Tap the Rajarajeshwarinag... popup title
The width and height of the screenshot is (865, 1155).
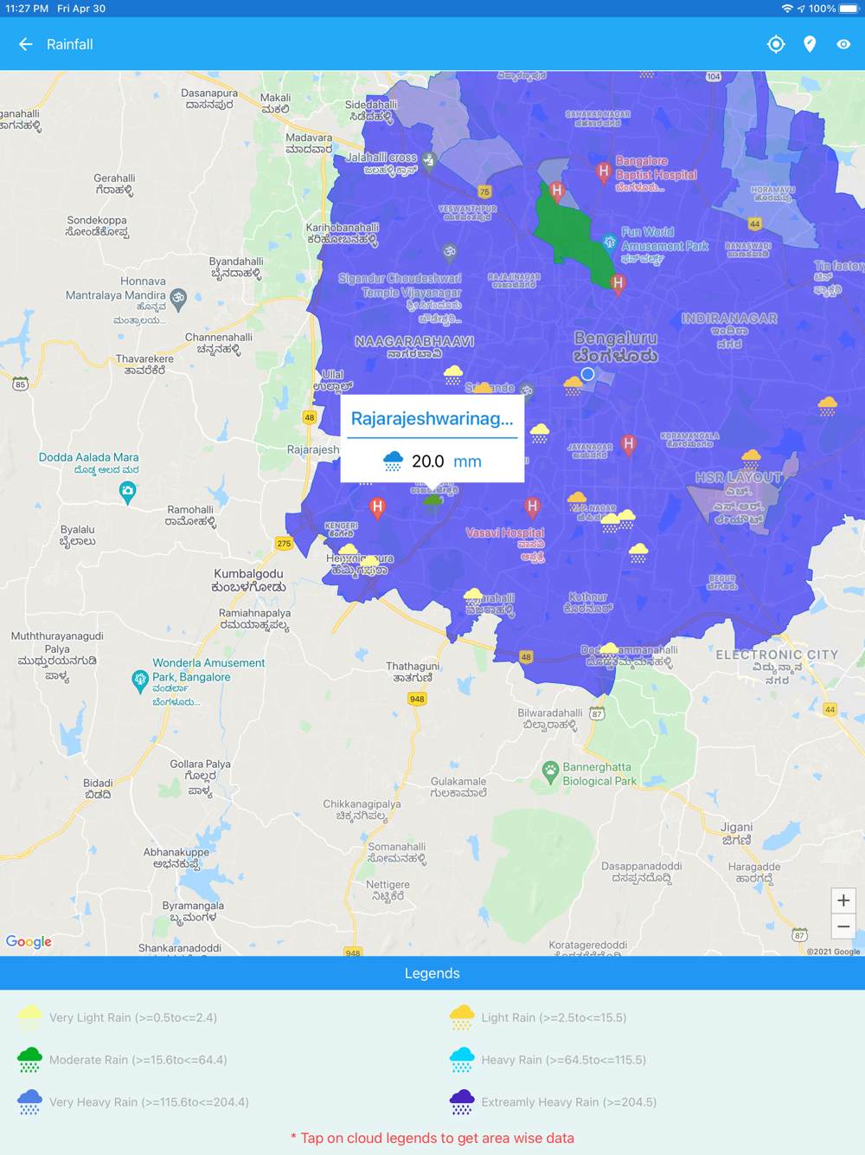[x=432, y=419]
